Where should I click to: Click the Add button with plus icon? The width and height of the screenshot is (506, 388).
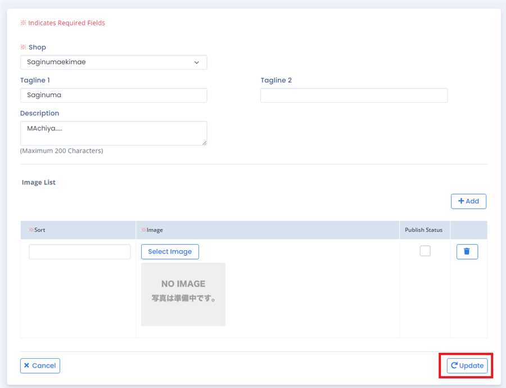468,201
